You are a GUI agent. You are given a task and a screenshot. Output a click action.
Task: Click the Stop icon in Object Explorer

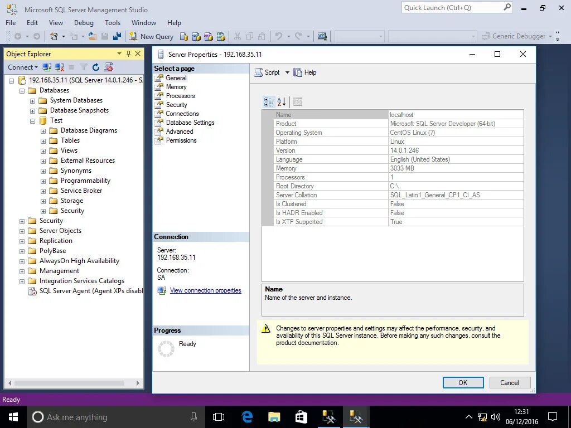pyautogui.click(x=71, y=67)
